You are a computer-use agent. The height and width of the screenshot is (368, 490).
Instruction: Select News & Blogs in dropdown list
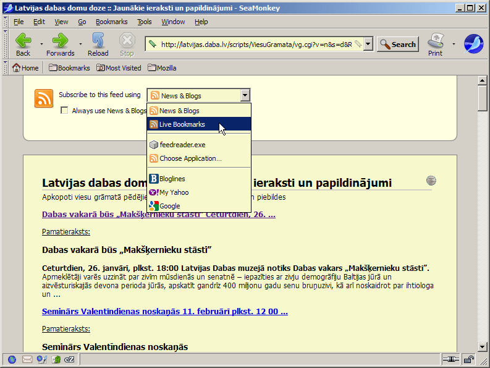(x=199, y=111)
